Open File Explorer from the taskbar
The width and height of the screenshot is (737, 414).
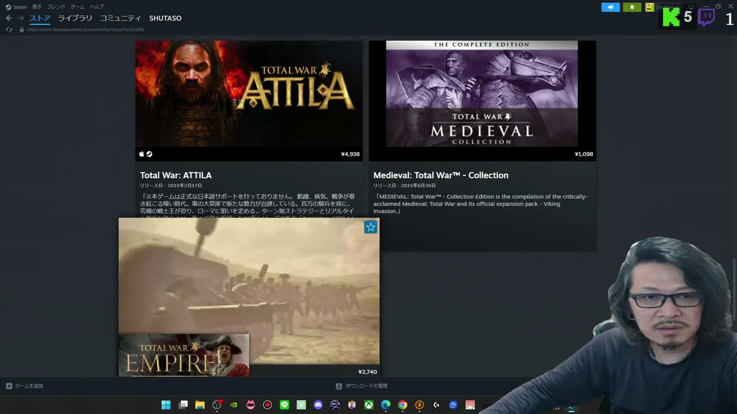[200, 405]
